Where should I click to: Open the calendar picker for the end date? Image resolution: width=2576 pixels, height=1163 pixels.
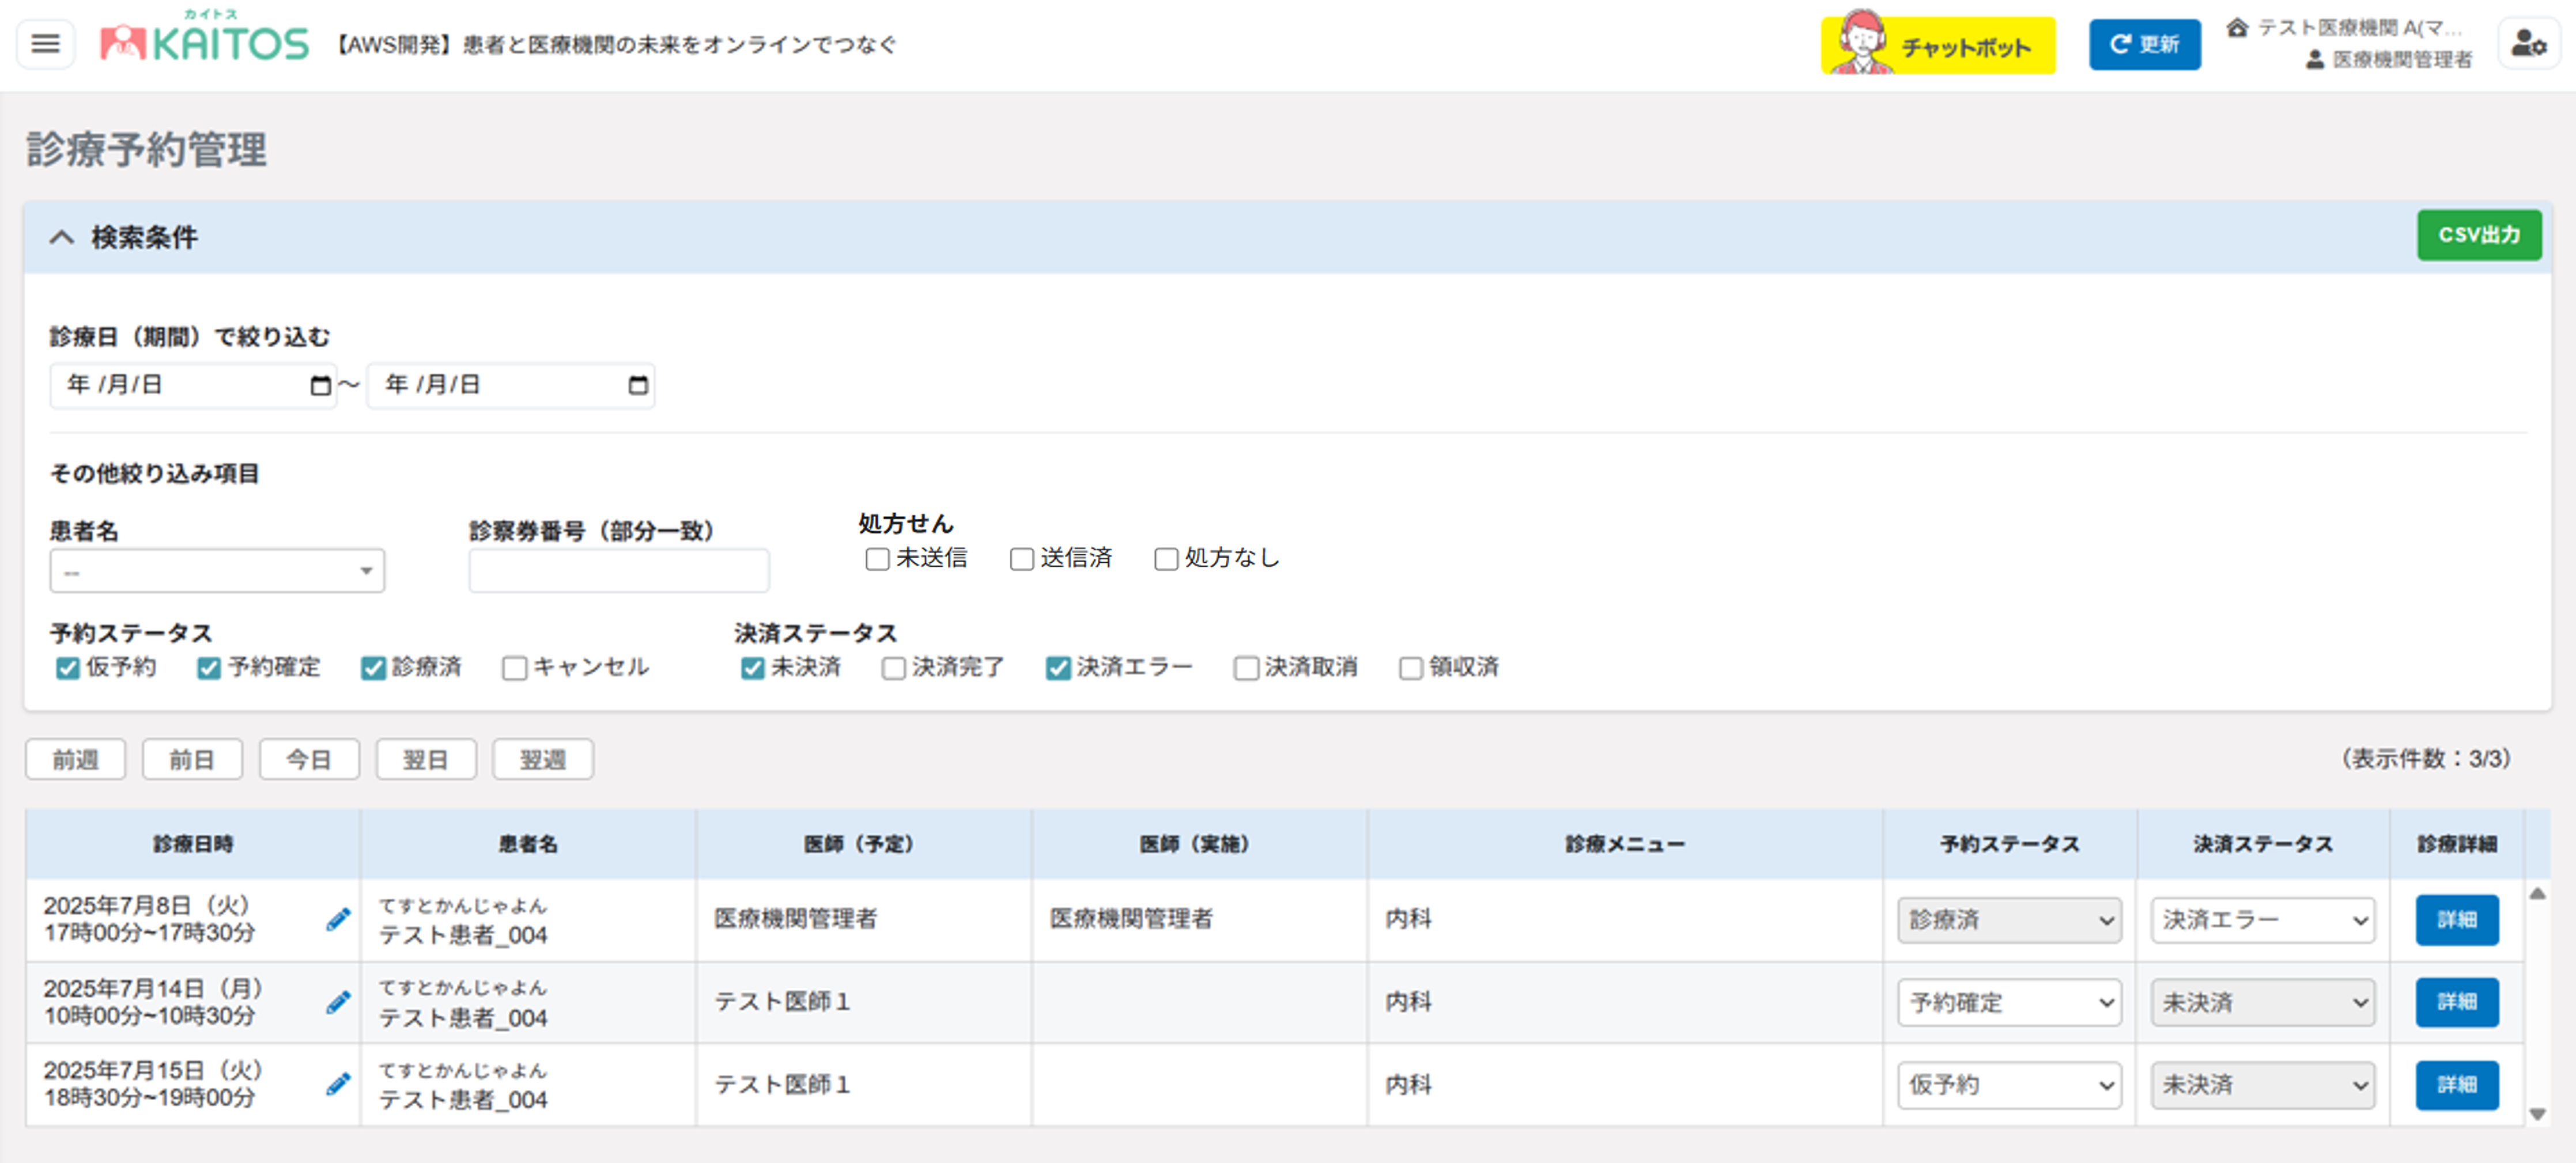point(638,385)
